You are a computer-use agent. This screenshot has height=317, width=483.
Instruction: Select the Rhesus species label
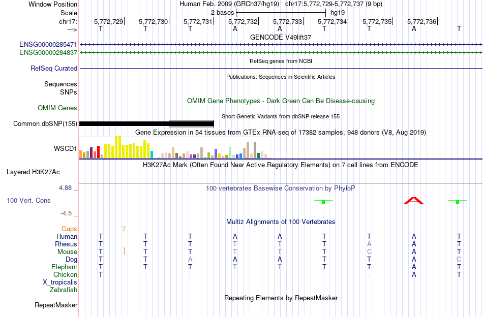pos(66,244)
